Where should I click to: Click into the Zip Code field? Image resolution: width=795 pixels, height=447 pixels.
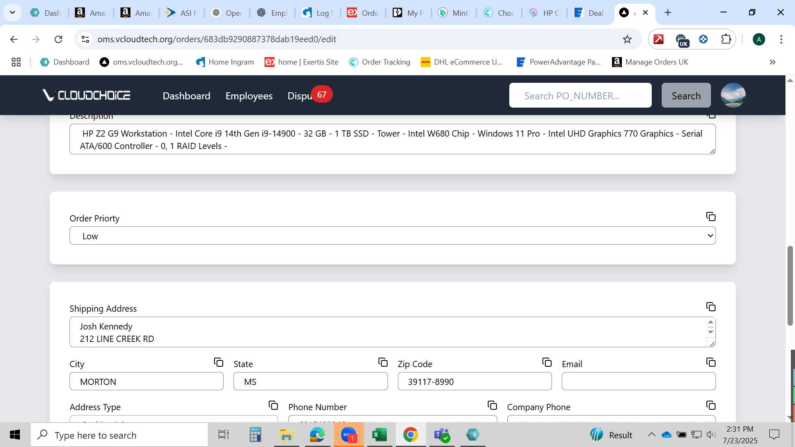click(x=475, y=381)
